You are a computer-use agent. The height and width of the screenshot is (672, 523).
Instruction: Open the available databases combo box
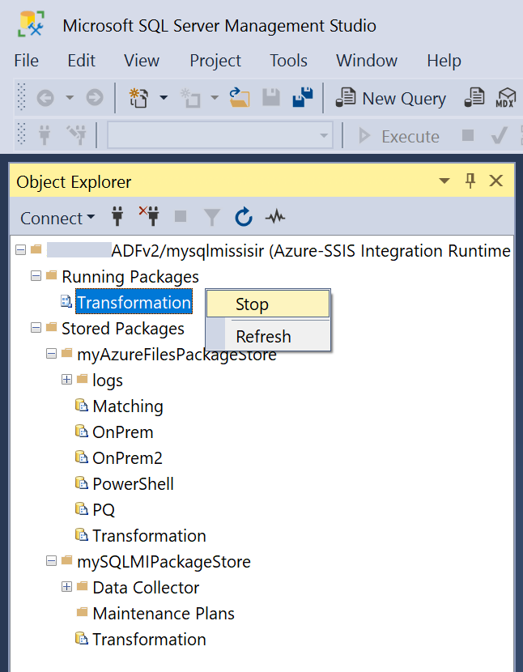219,135
